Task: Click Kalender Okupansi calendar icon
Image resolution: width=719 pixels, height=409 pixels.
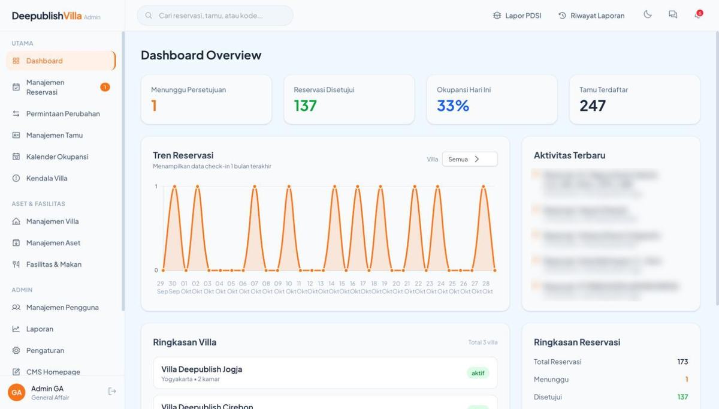Action: [x=16, y=157]
